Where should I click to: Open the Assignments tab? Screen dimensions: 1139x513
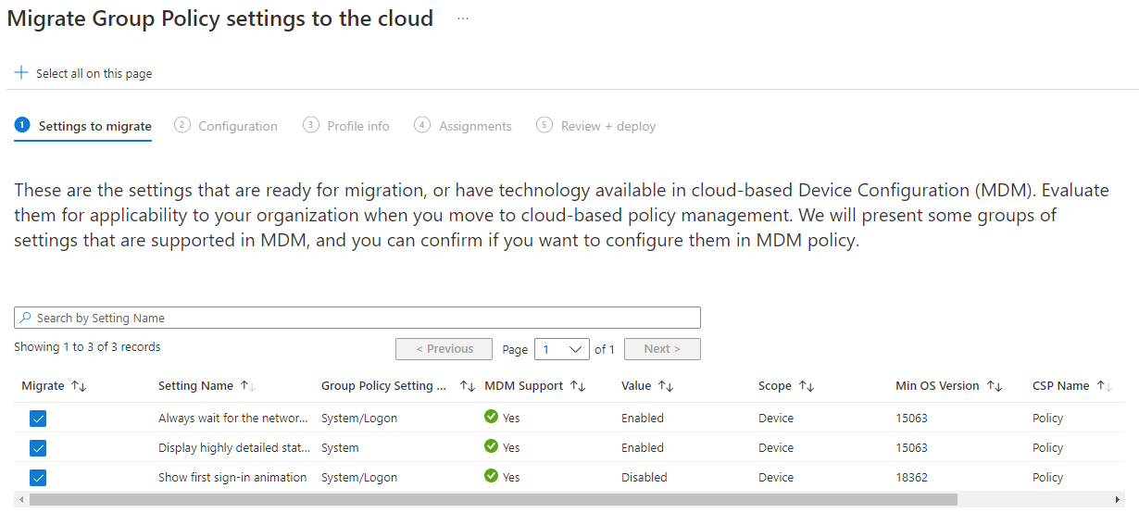click(463, 126)
